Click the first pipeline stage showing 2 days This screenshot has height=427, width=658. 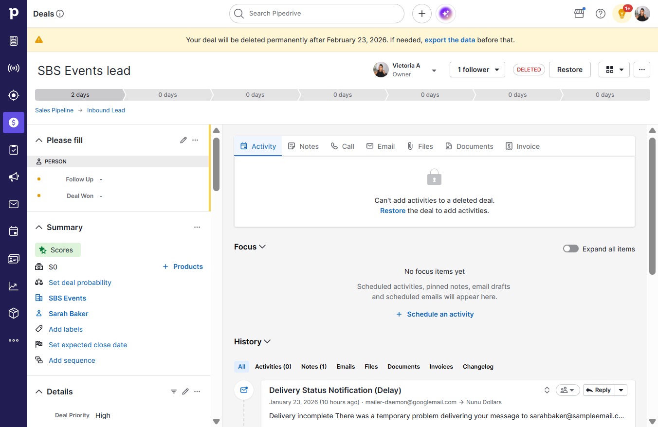80,95
